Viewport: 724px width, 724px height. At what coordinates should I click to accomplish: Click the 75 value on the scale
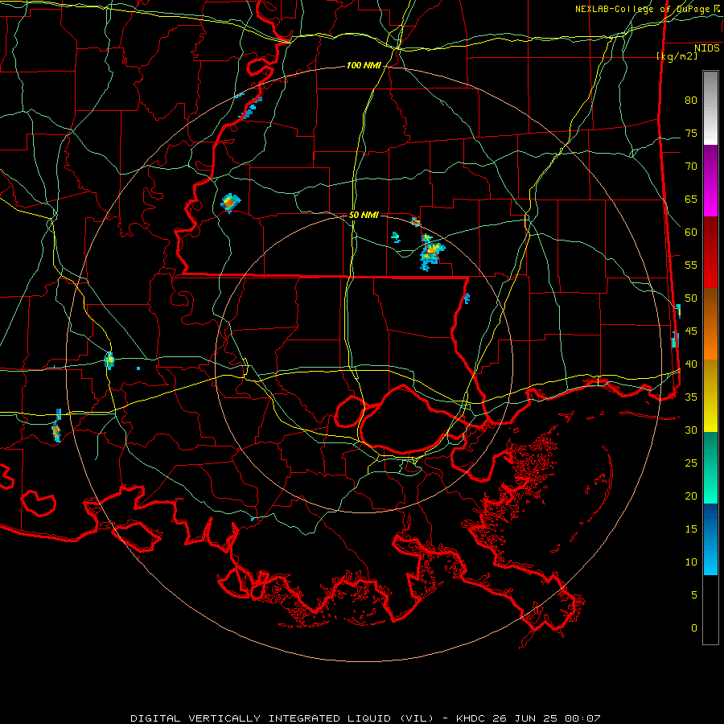tap(691, 133)
